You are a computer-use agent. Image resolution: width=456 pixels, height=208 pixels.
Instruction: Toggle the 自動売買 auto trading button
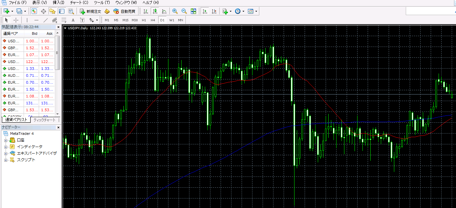pos(124,11)
